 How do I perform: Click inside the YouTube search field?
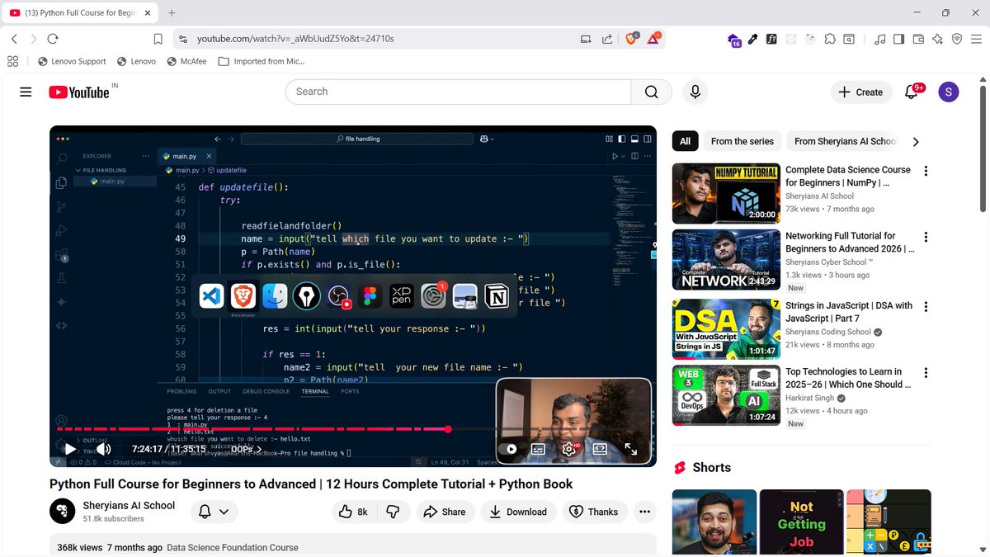[x=454, y=92]
